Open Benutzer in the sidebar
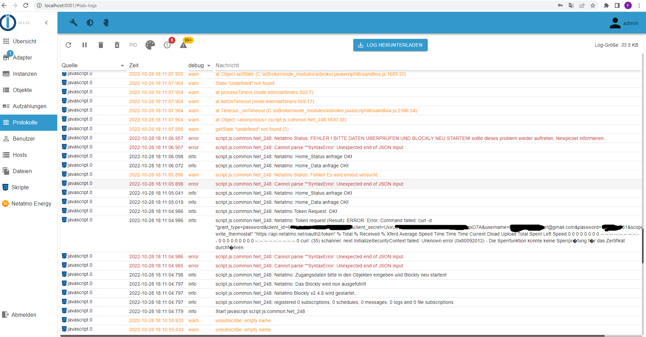 (28, 139)
